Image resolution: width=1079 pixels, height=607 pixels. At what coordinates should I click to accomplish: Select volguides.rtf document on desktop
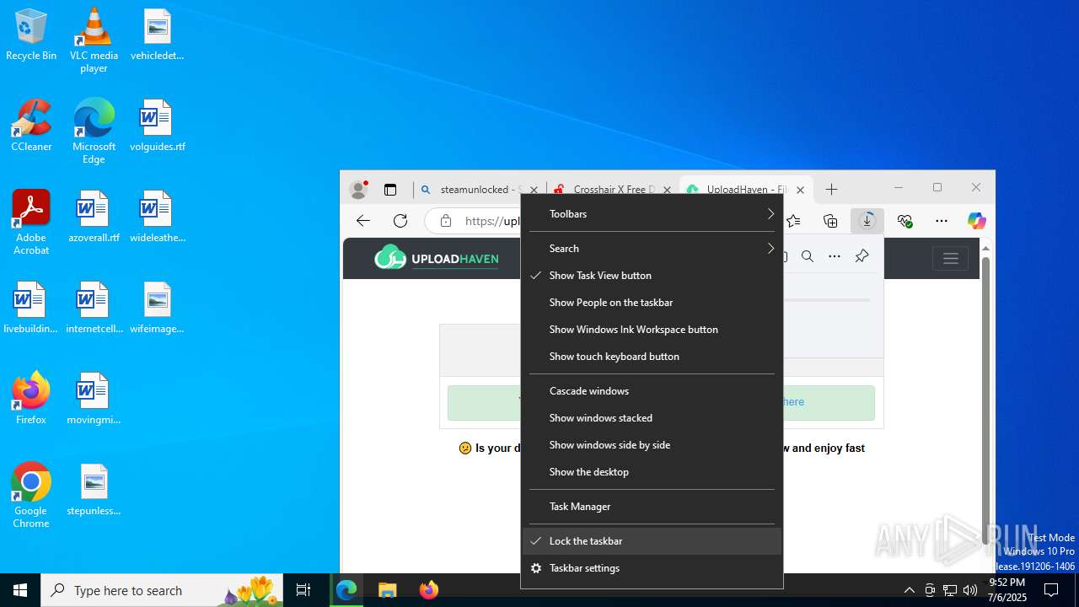click(x=157, y=126)
